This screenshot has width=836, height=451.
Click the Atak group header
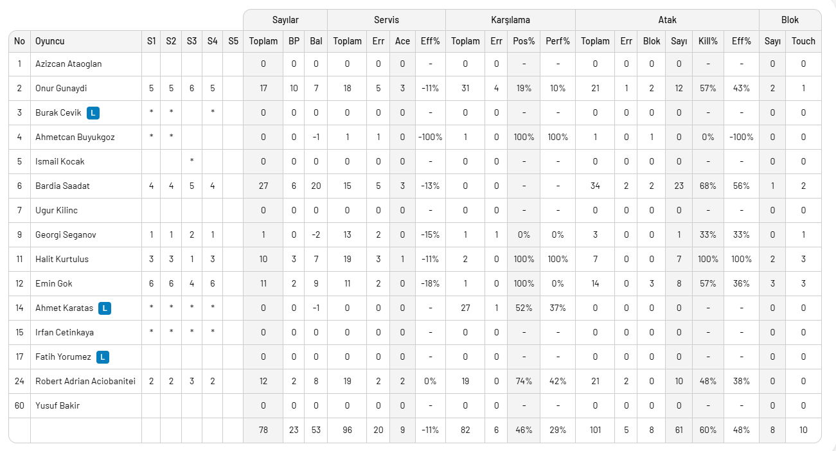click(667, 20)
